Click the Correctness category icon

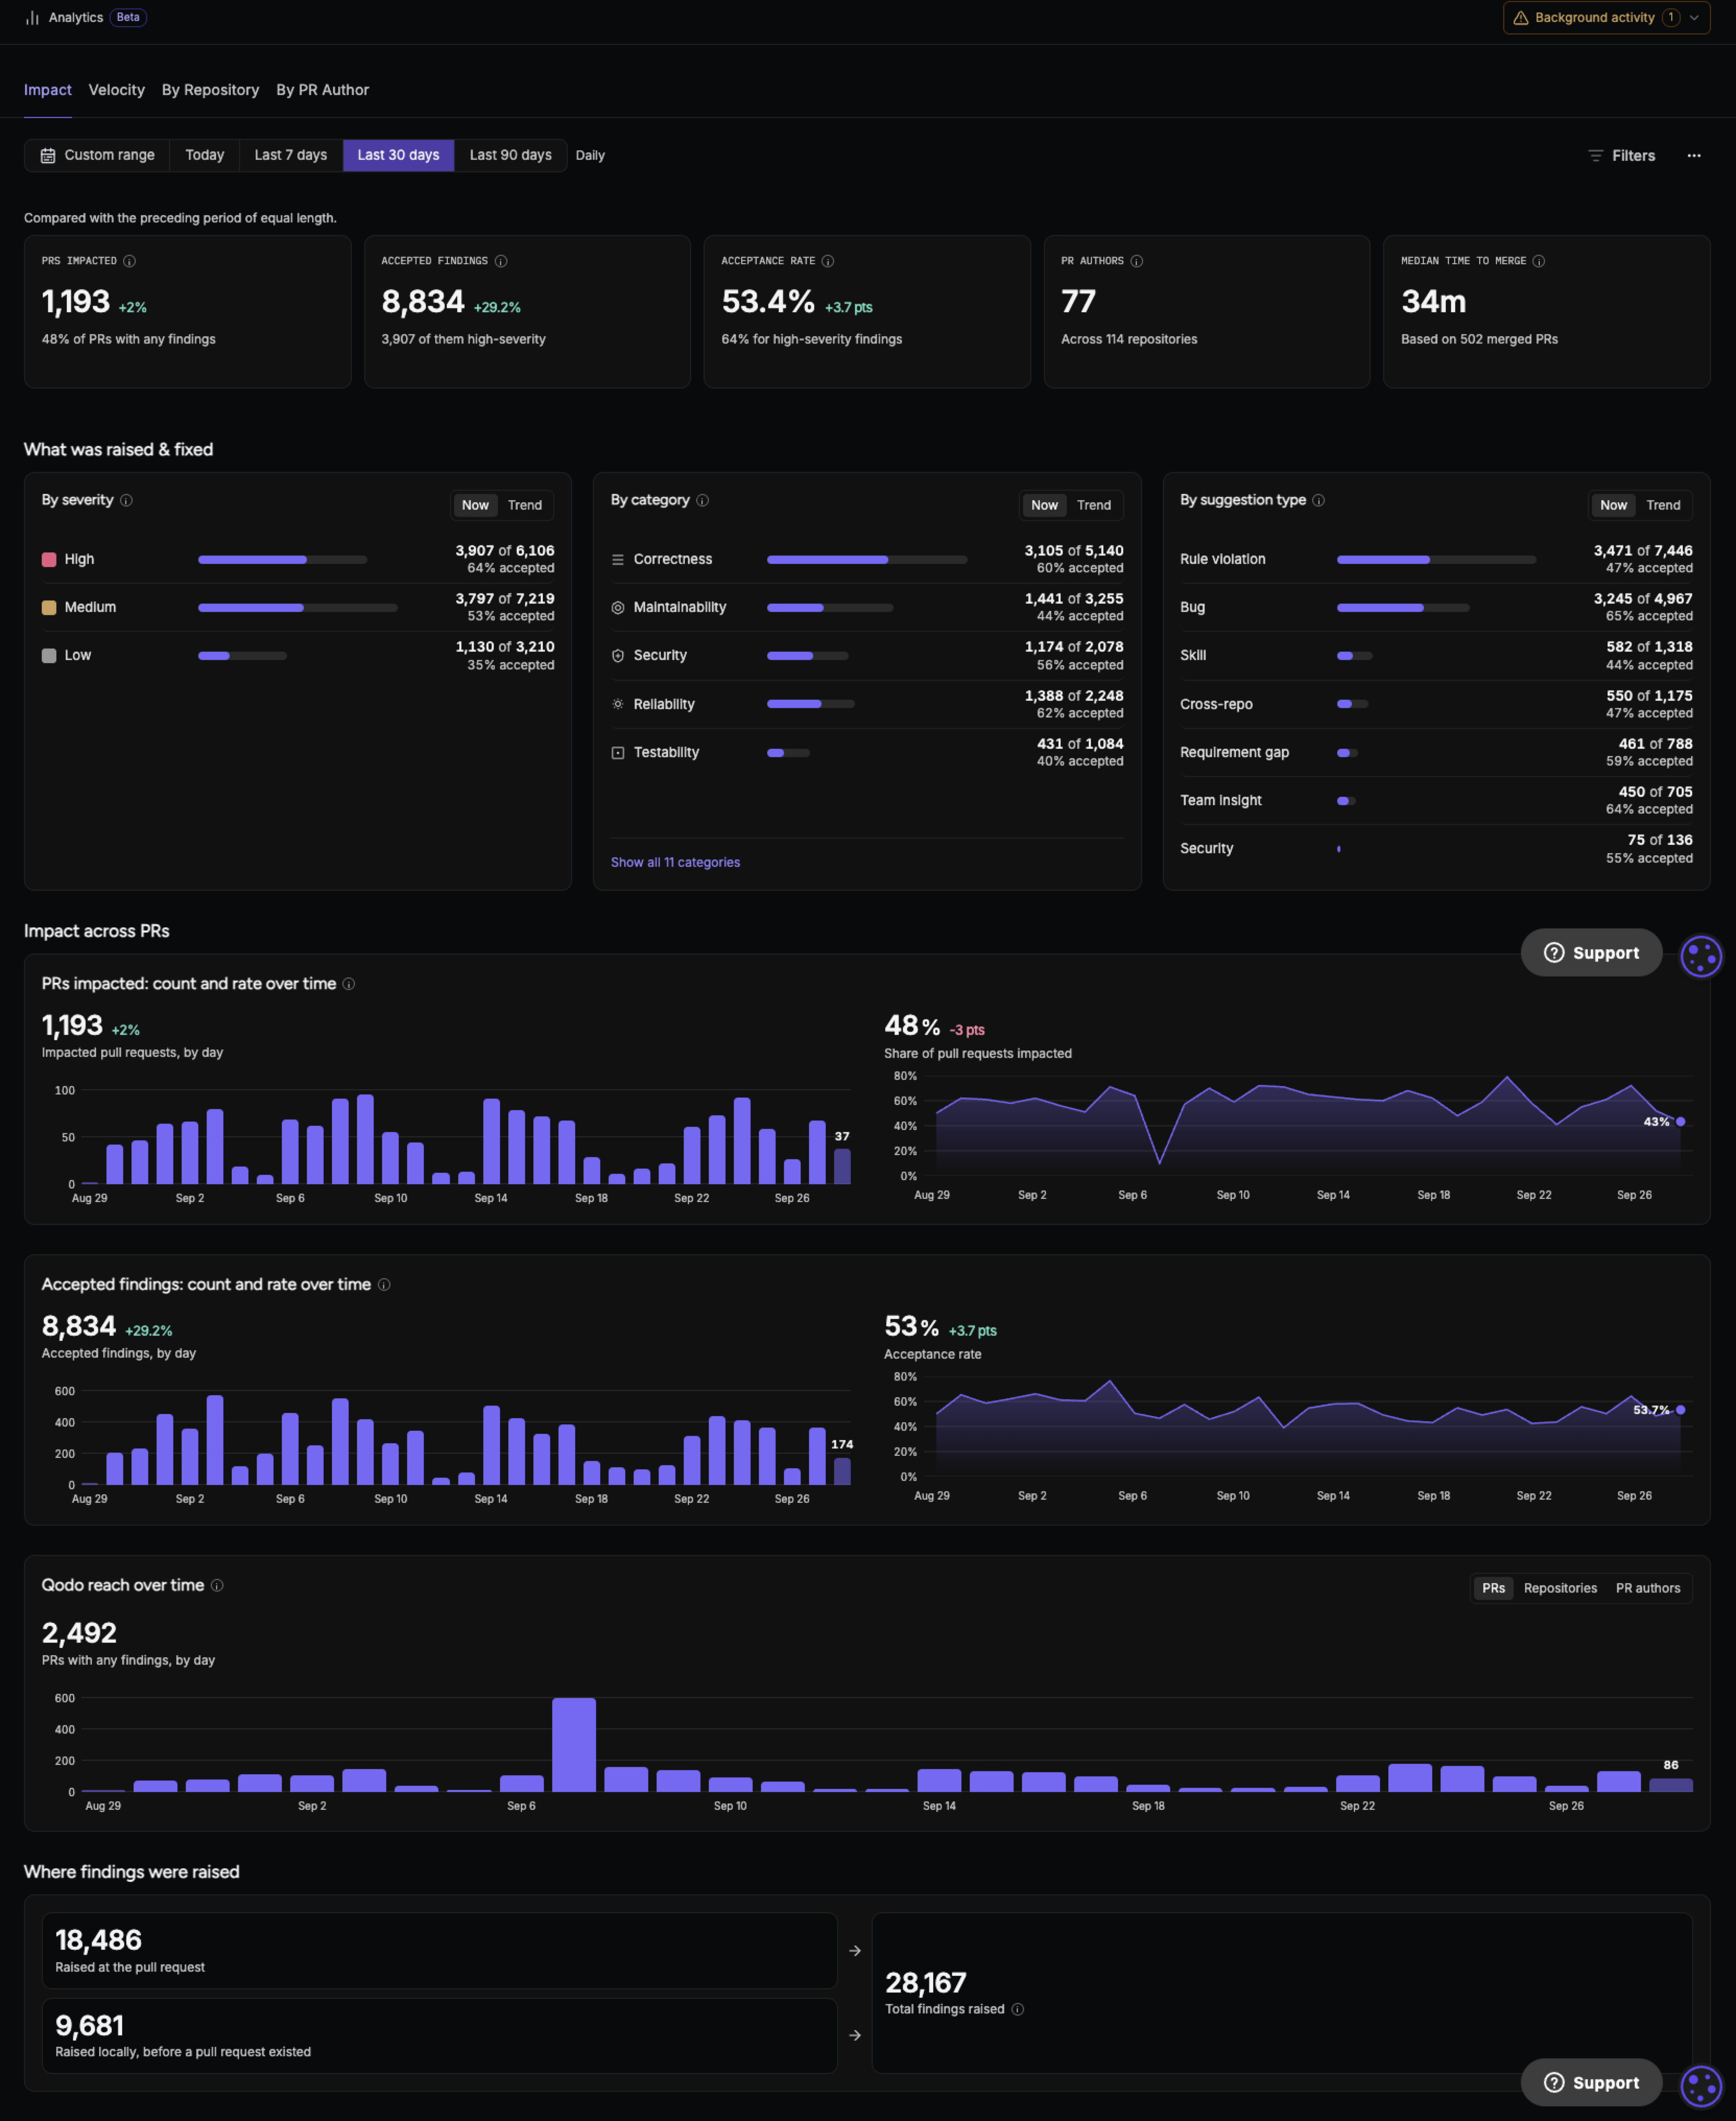pos(618,559)
